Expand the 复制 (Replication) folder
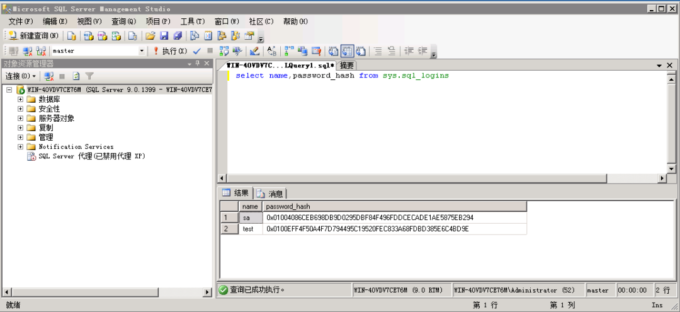 click(x=20, y=128)
